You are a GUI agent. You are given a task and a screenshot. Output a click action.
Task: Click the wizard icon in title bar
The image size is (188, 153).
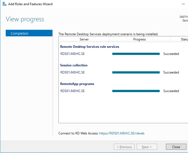point(4,4)
